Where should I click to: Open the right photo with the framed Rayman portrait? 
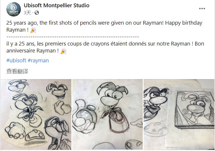(179, 114)
